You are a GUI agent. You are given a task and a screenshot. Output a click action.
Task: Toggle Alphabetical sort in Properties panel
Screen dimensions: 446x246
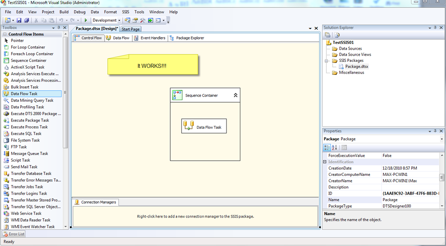334,148
